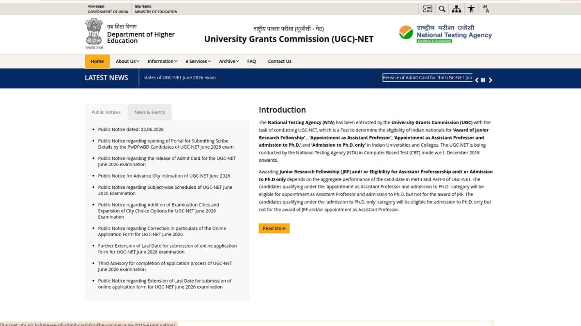Show next news with right arrow
Image resolution: width=581 pixels, height=326 pixels.
490,80
